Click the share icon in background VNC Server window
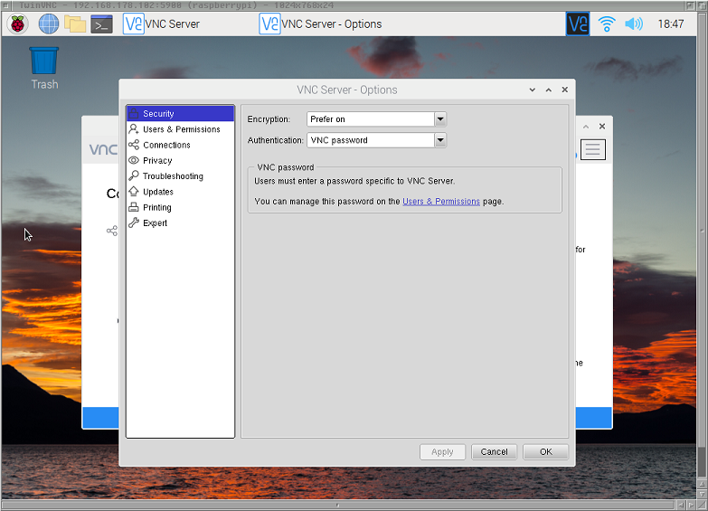708x511 pixels. coord(112,231)
